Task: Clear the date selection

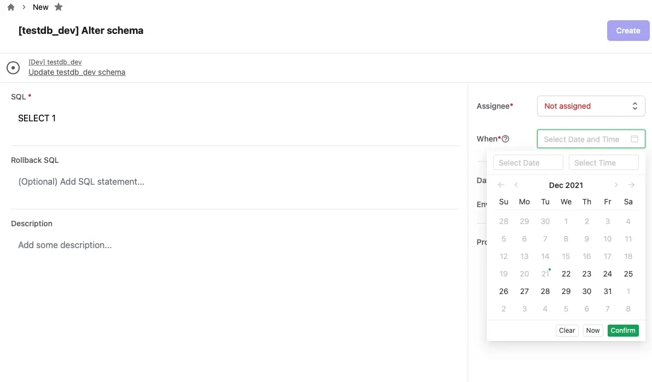Action: tap(567, 331)
